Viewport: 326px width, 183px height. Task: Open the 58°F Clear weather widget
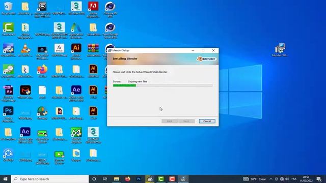(255, 179)
